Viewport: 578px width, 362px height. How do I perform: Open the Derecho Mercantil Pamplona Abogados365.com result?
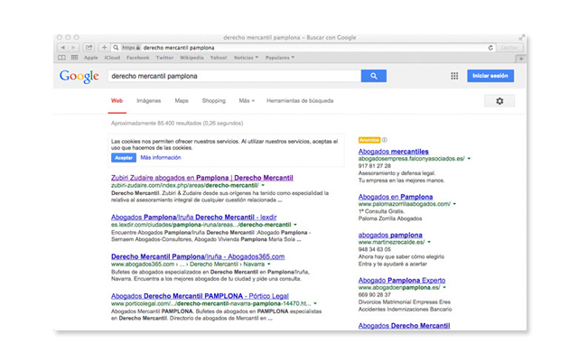pyautogui.click(x=198, y=256)
